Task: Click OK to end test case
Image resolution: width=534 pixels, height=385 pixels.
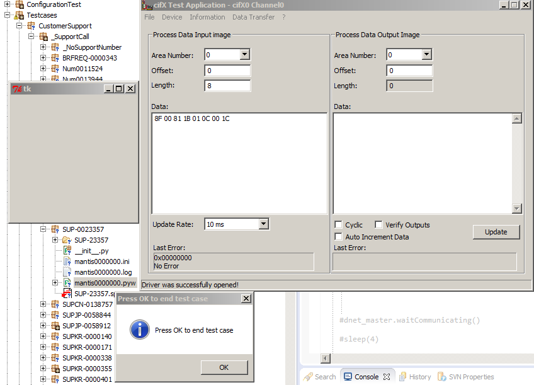Action: [224, 367]
